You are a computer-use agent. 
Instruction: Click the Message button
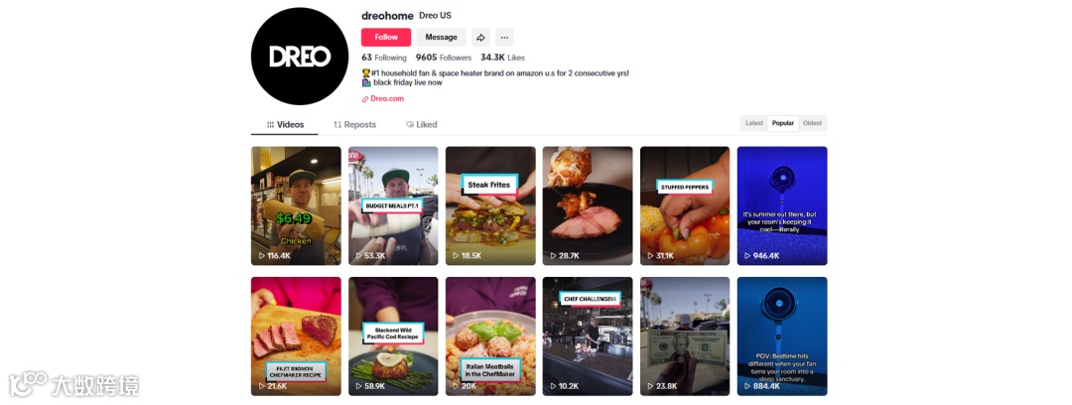[x=441, y=38]
